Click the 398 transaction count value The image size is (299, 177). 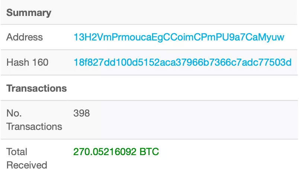(81, 113)
